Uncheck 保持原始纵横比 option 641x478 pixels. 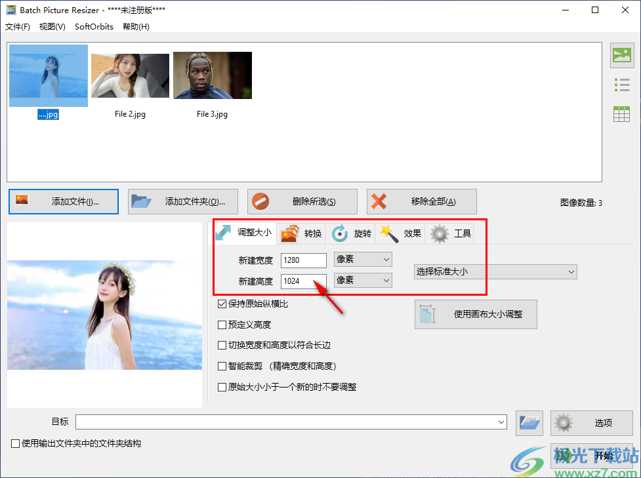click(x=221, y=304)
